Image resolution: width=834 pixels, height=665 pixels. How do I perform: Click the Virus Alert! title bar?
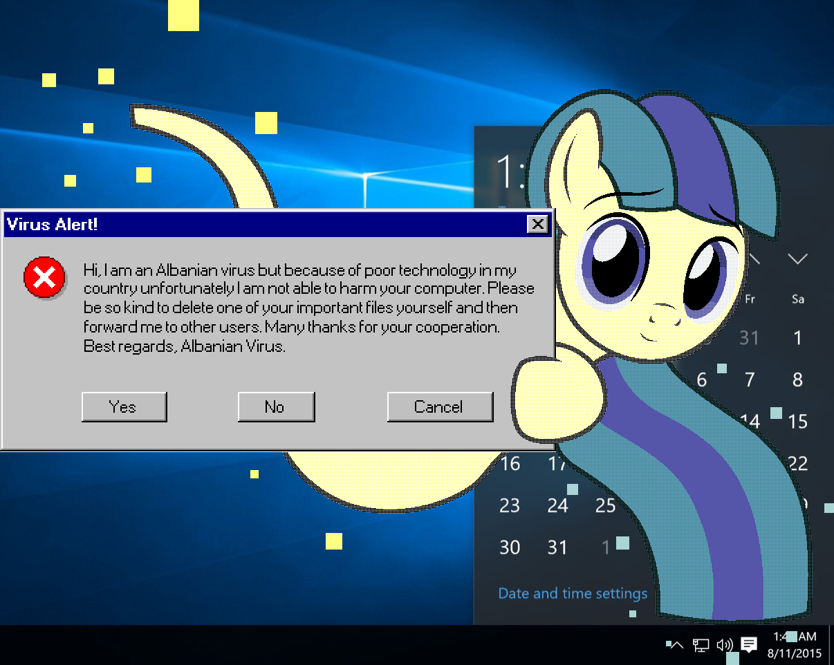pyautogui.click(x=277, y=224)
